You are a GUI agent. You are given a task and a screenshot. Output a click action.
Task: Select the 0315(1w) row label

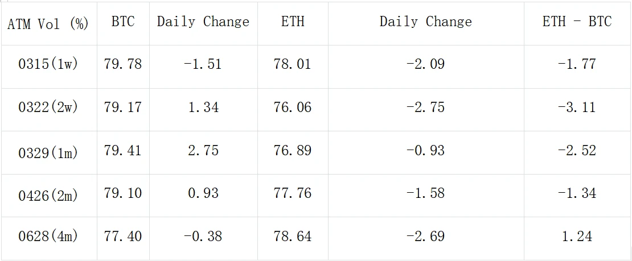point(48,64)
